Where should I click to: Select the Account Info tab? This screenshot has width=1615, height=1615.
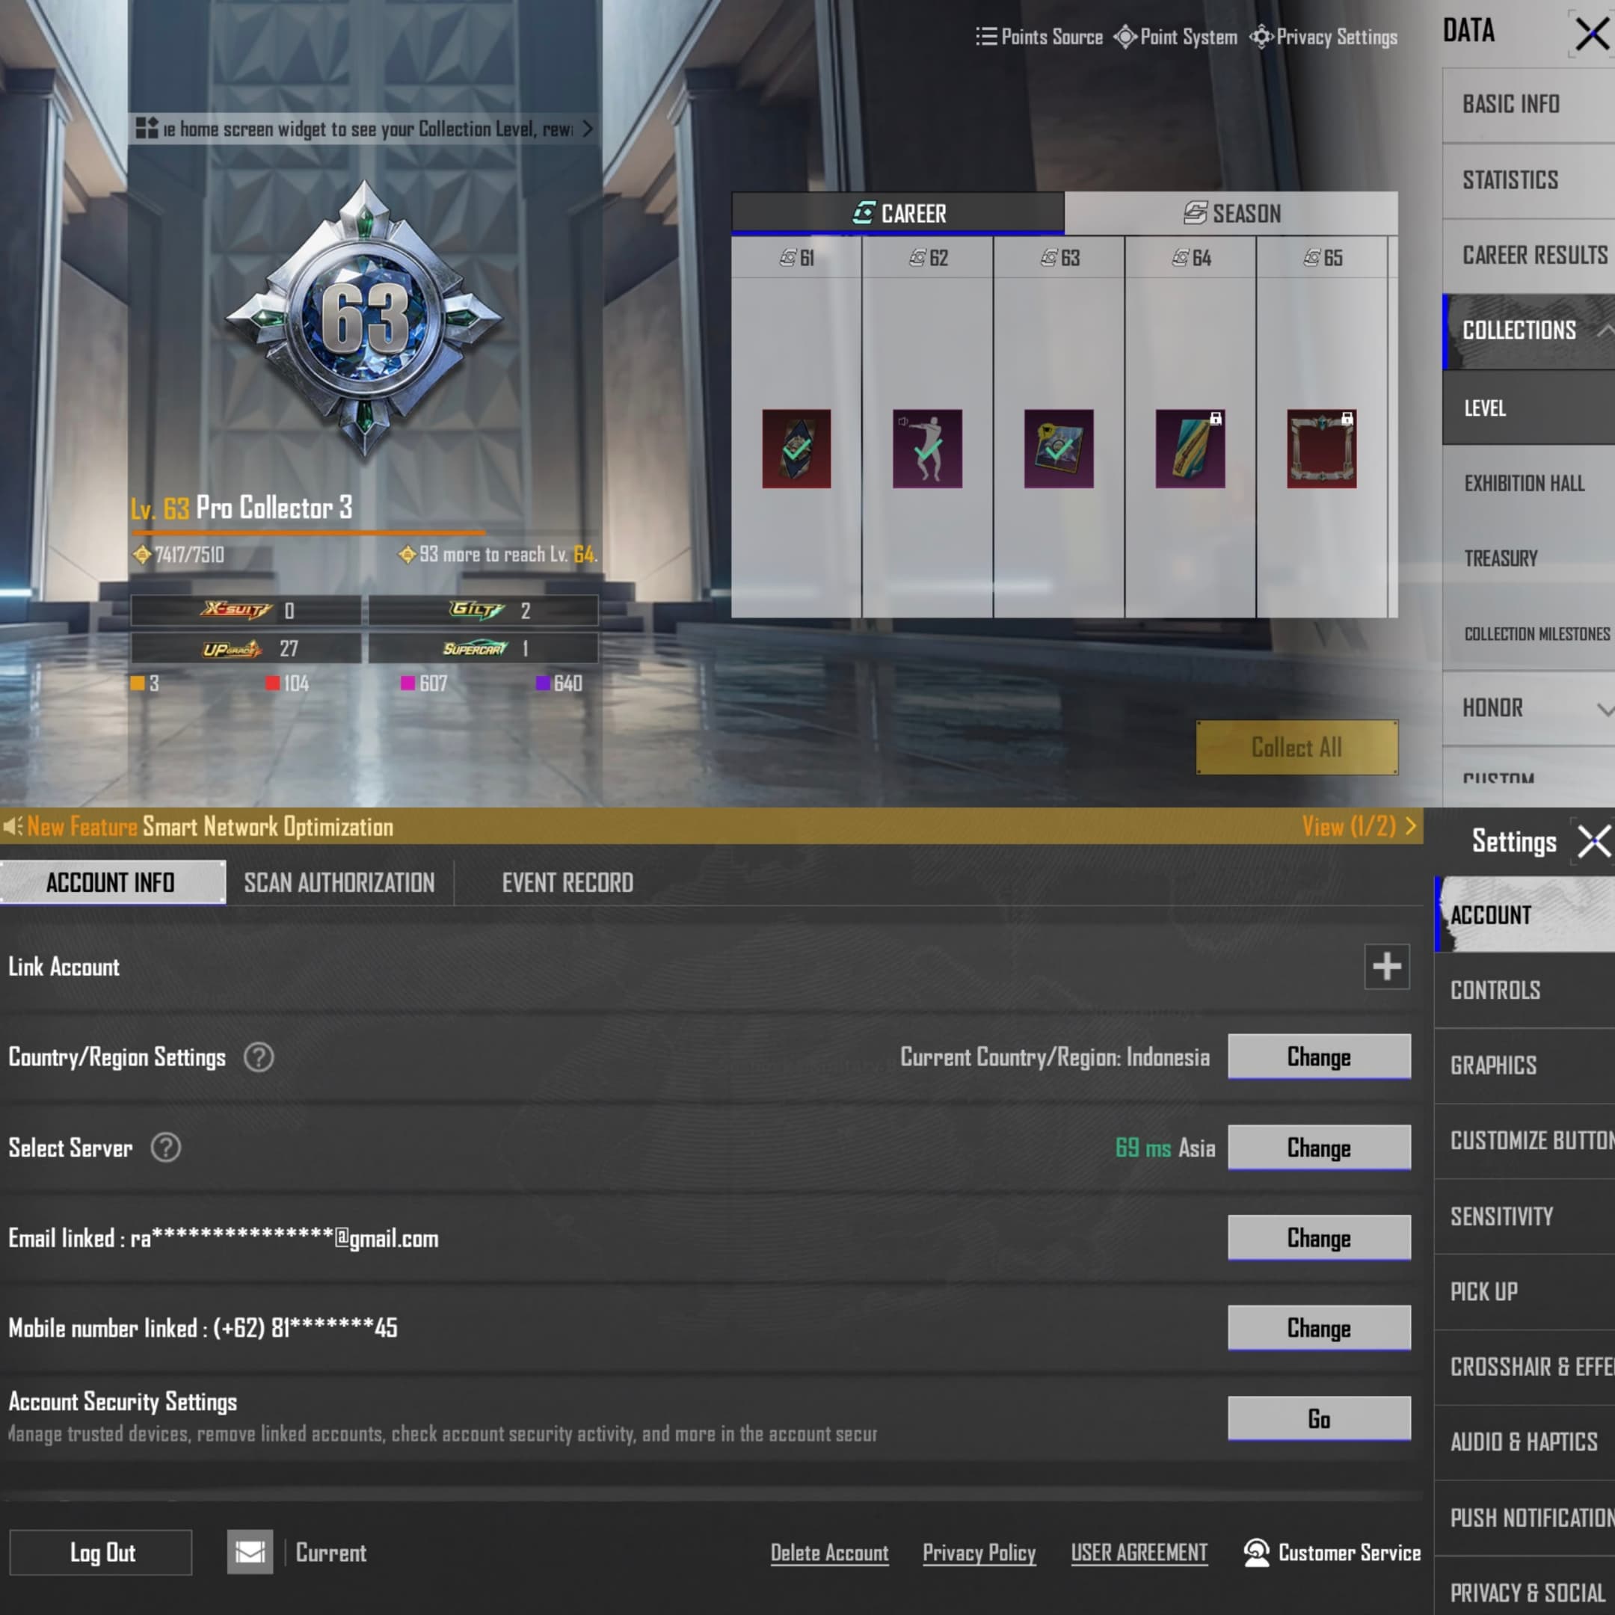click(x=113, y=883)
